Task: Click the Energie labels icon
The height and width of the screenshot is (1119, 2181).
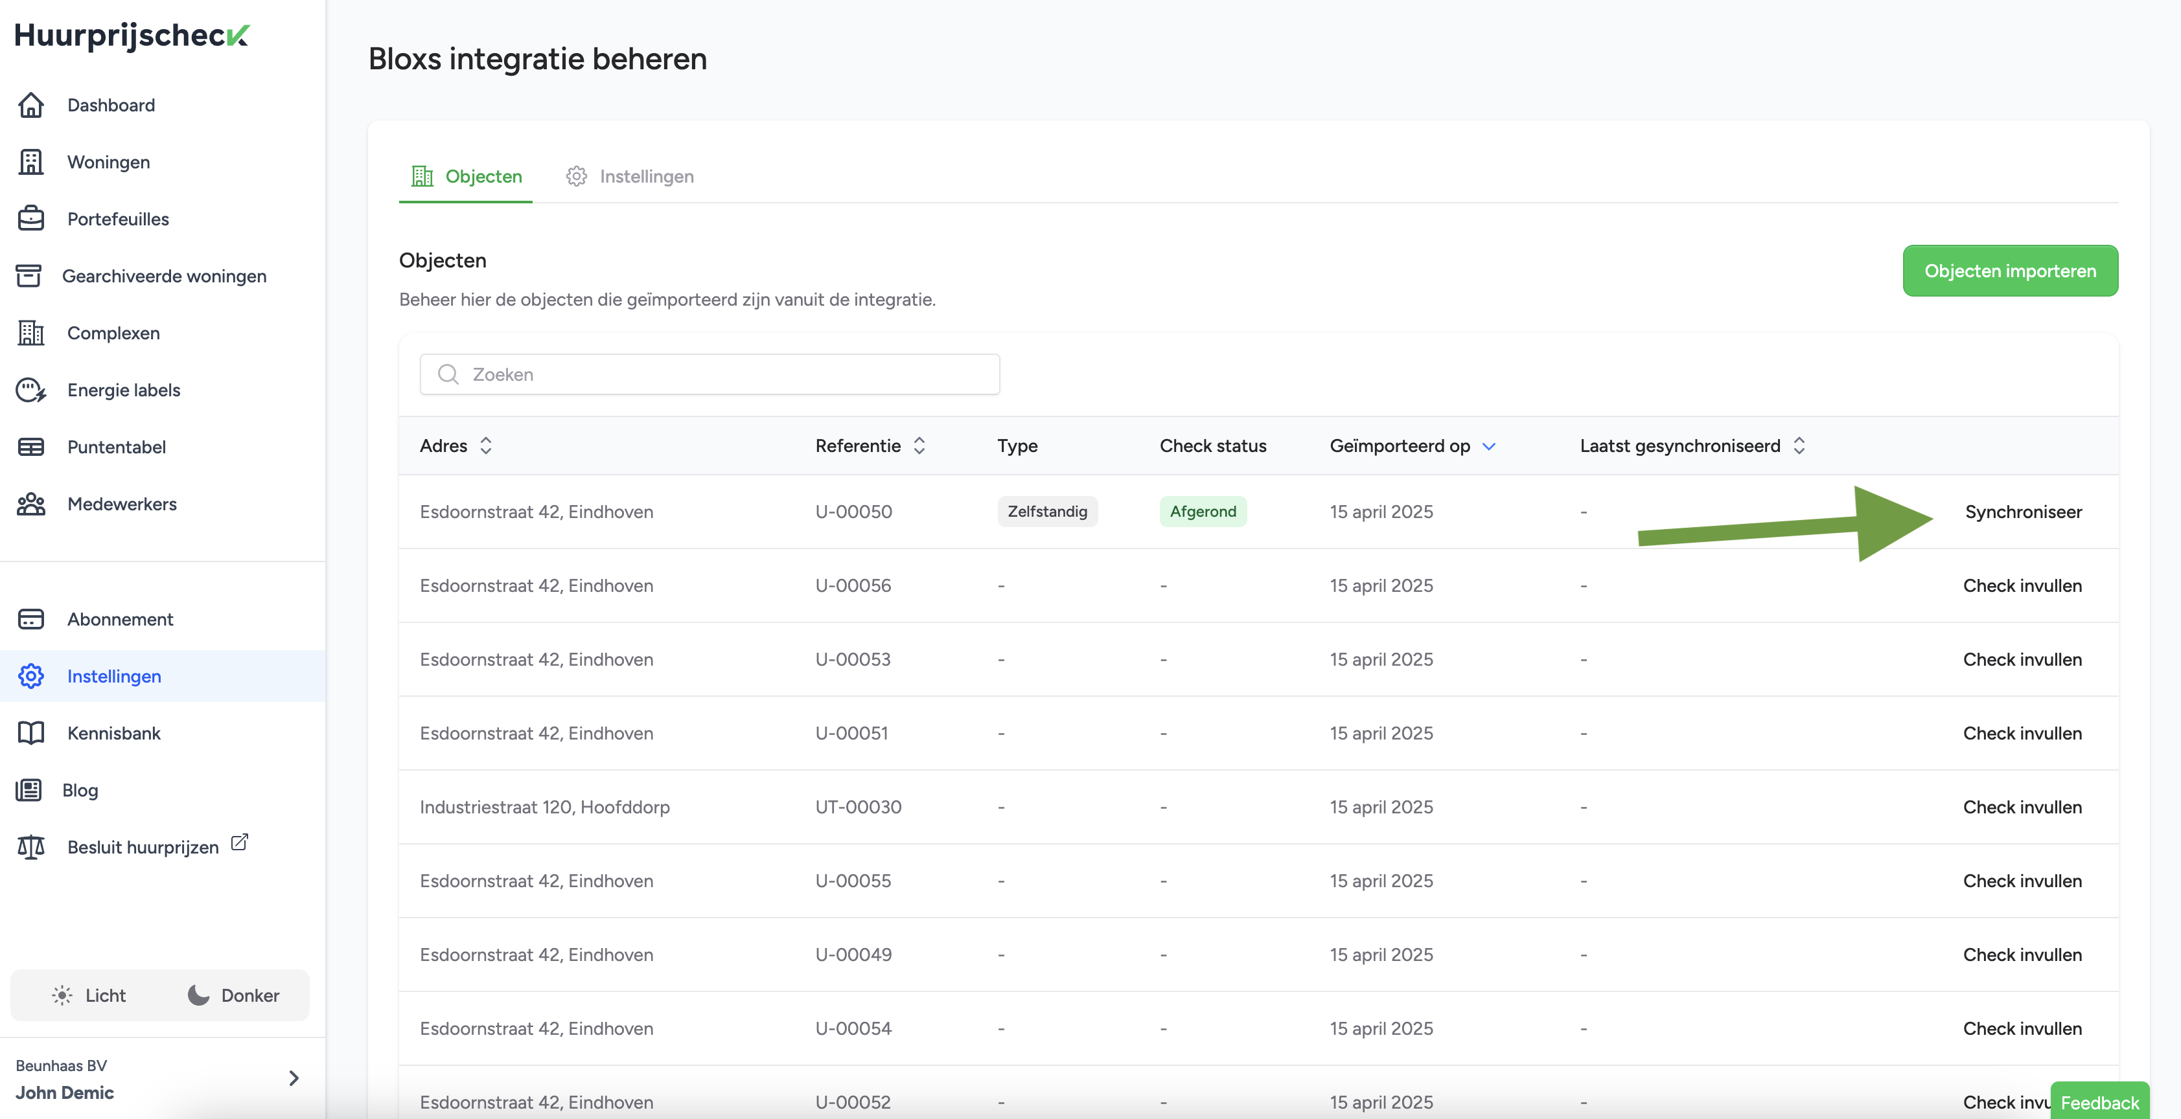Action: pos(31,390)
